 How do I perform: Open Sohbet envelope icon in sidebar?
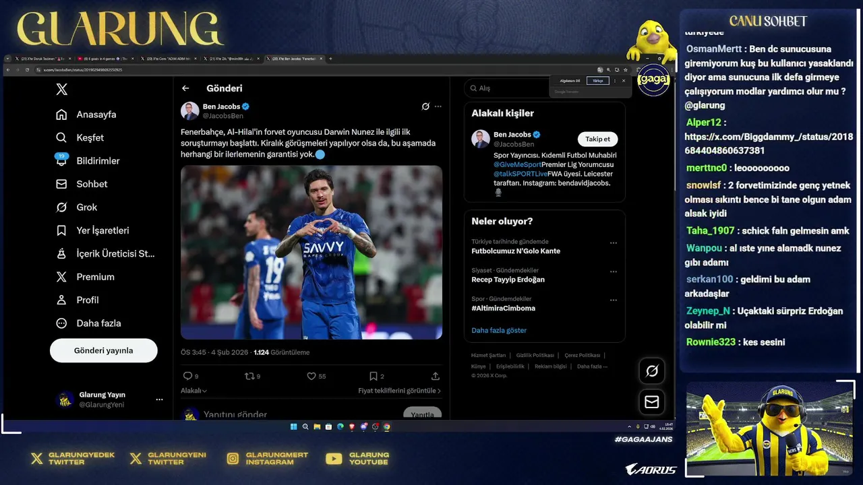[61, 184]
